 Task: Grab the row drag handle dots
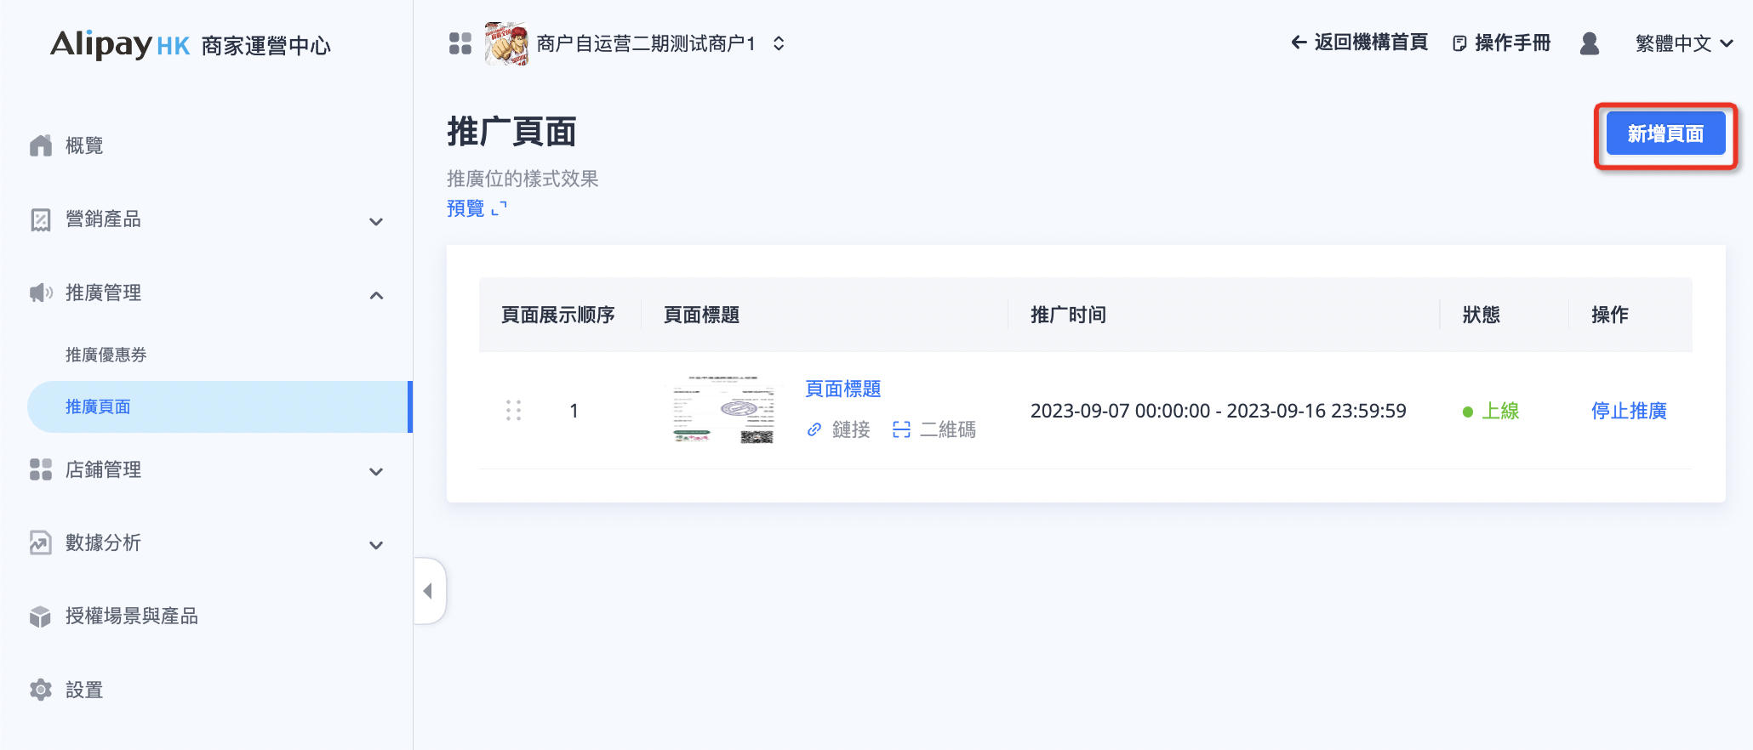(513, 411)
